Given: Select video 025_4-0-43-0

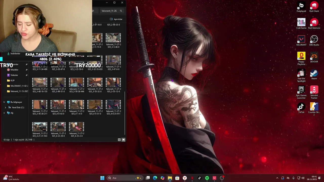Looking at the screenshot, I should pyautogui.click(x=58, y=107).
